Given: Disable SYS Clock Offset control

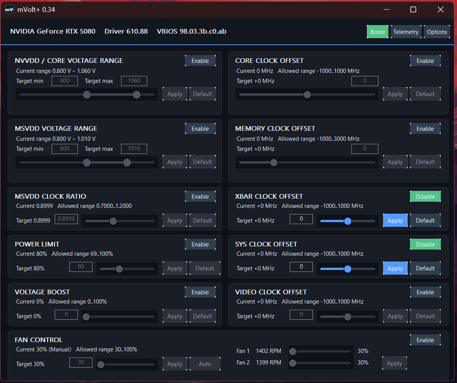Looking at the screenshot, I should tap(425, 245).
